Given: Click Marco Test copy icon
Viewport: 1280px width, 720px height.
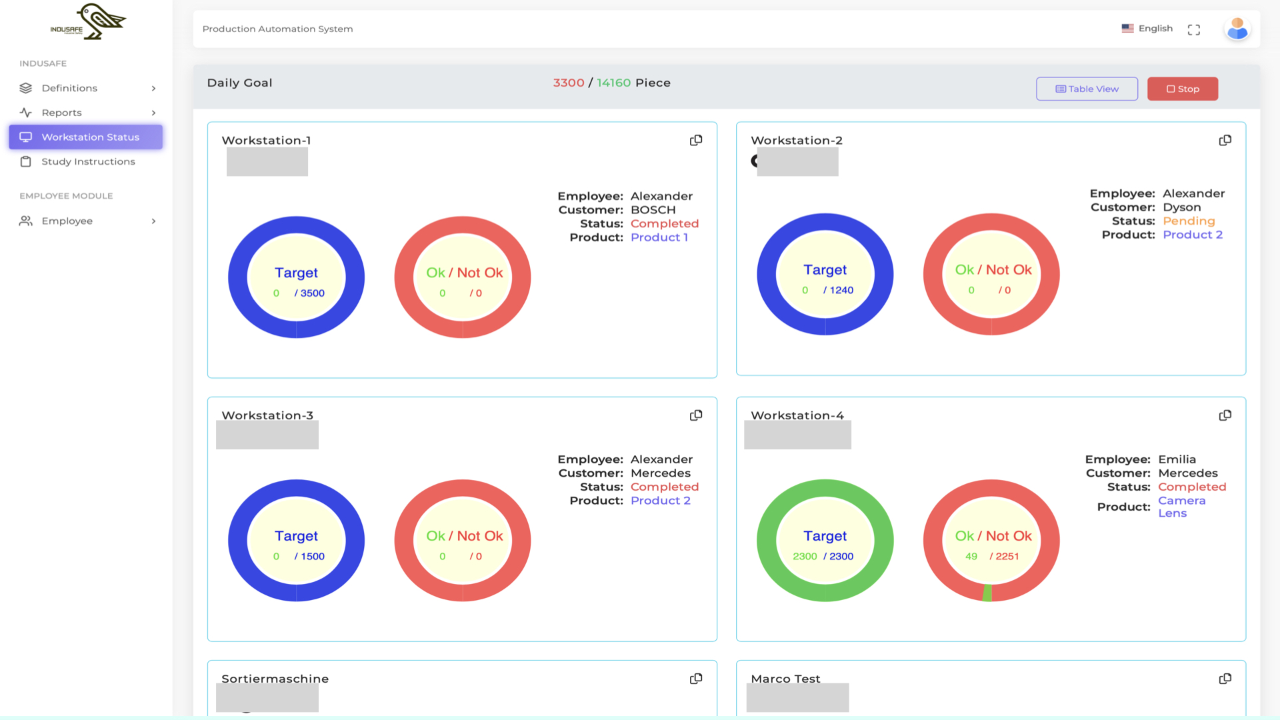Looking at the screenshot, I should pyautogui.click(x=1225, y=679).
